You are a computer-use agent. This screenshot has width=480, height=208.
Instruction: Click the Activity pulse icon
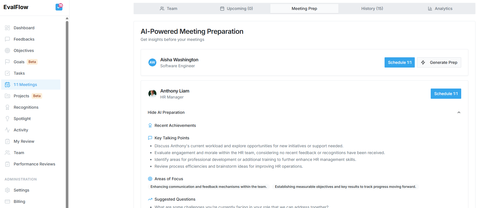[x=7, y=130]
